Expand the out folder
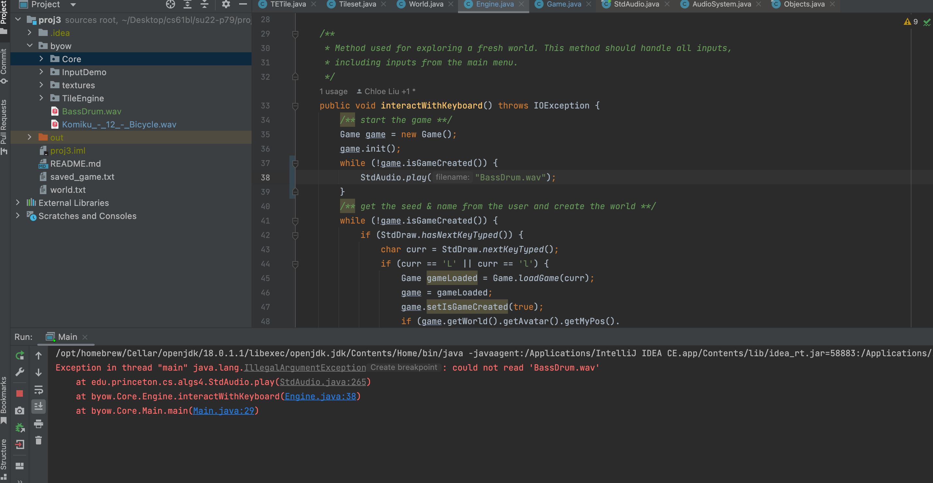The width and height of the screenshot is (933, 483). coord(30,137)
